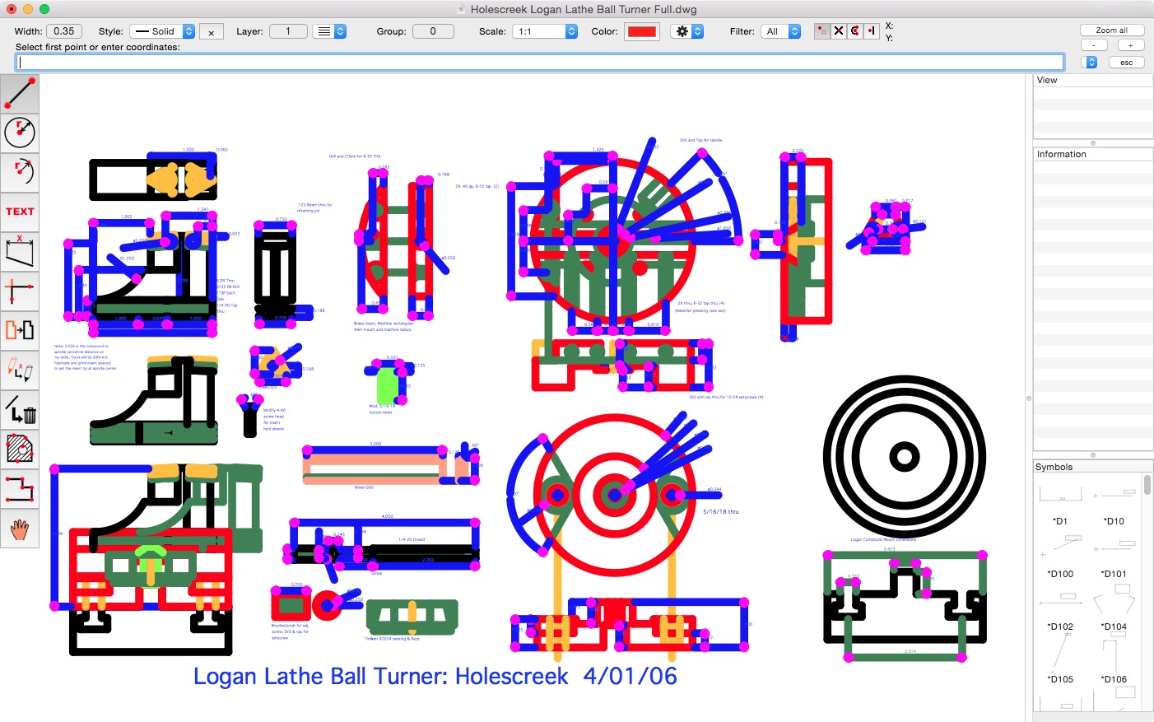The image size is (1154, 722).
Task: Click the x button beside Style
Action: [212, 32]
